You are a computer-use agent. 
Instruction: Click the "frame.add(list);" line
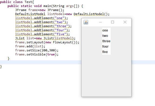pyautogui.click(x=30, y=46)
